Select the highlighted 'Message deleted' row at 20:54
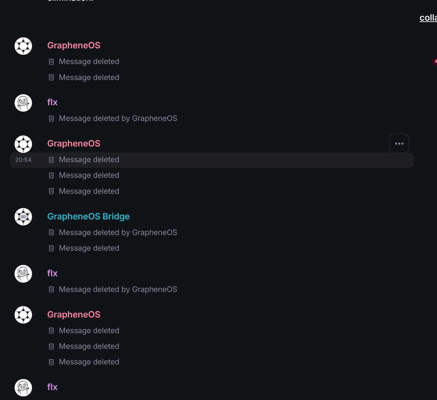The image size is (437, 400). coord(212,160)
